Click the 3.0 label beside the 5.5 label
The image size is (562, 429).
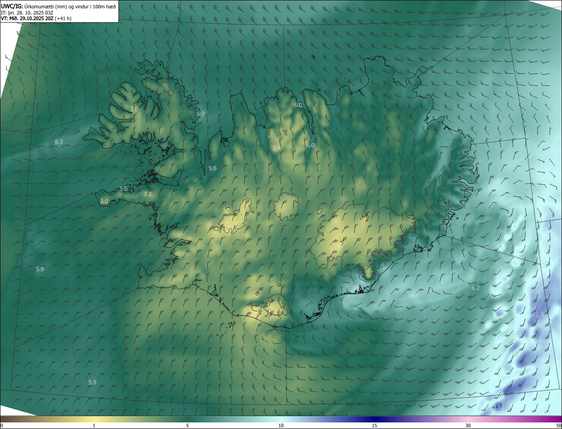pos(104,201)
